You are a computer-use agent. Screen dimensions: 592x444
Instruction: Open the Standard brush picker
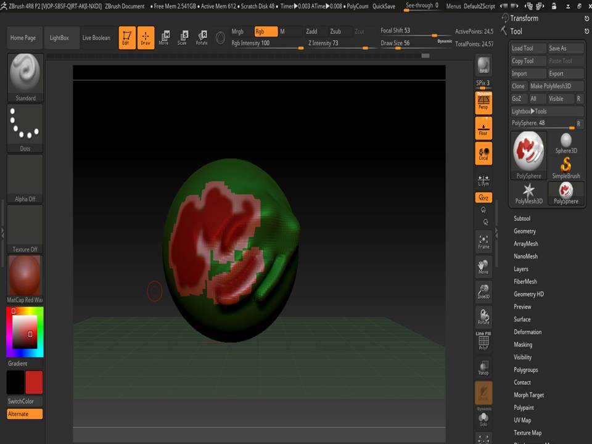pyautogui.click(x=25, y=78)
